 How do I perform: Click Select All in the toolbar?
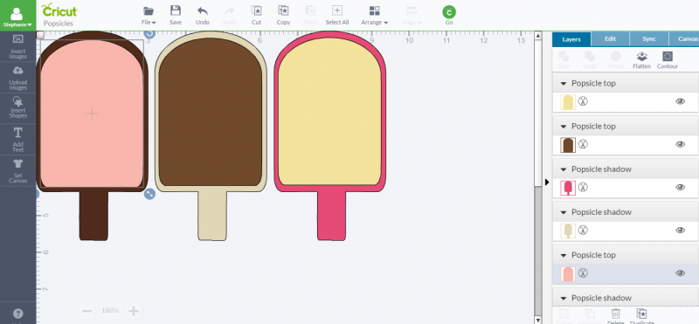tap(337, 16)
